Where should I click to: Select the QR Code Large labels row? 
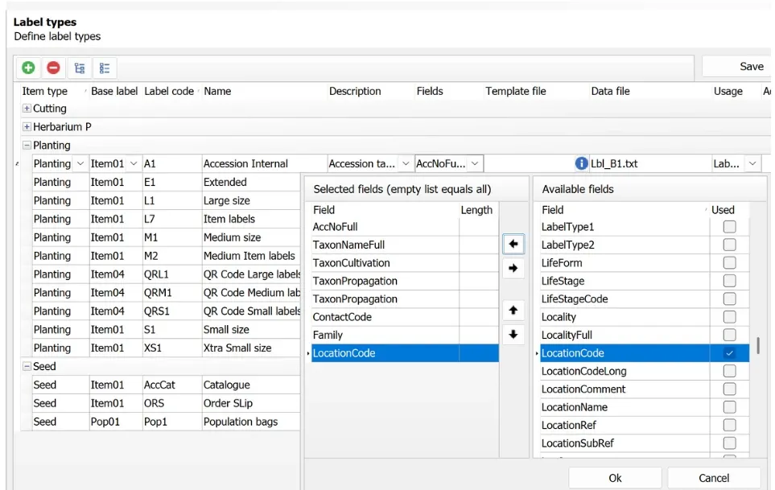pyautogui.click(x=166, y=274)
